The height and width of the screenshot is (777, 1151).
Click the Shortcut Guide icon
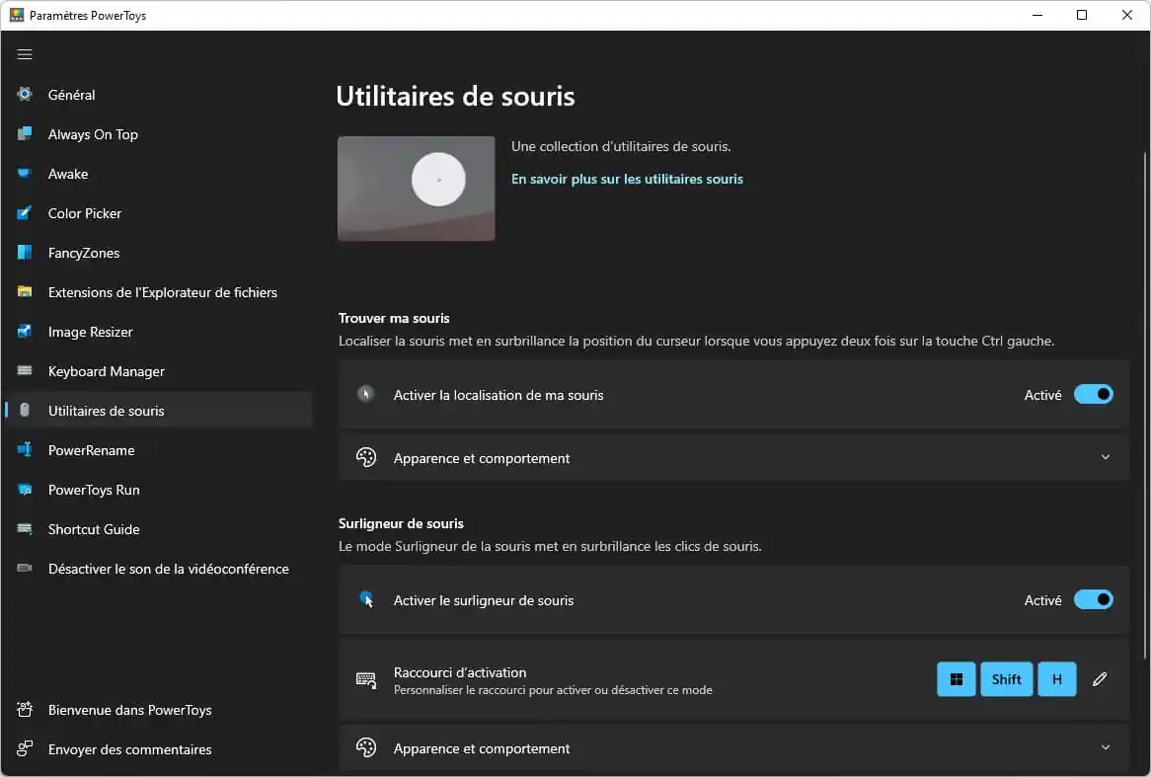click(25, 529)
